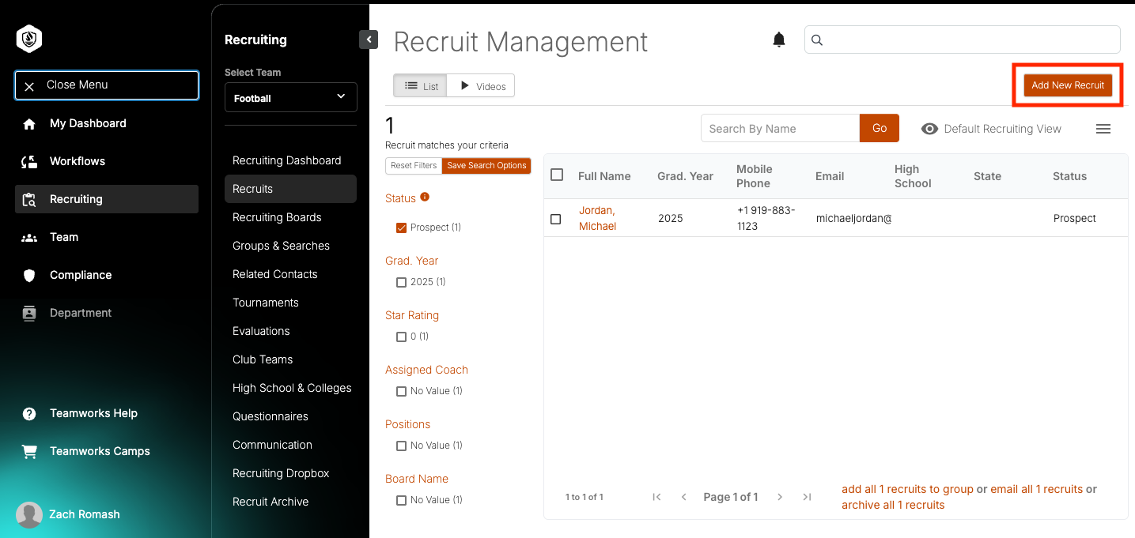
Task: Click the Compliance shield icon
Action: 29,275
